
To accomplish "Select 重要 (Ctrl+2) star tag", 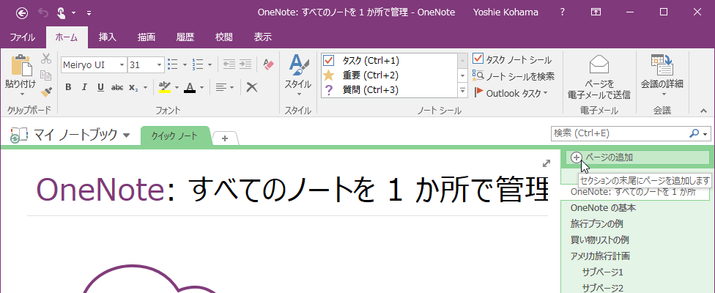I will click(388, 75).
